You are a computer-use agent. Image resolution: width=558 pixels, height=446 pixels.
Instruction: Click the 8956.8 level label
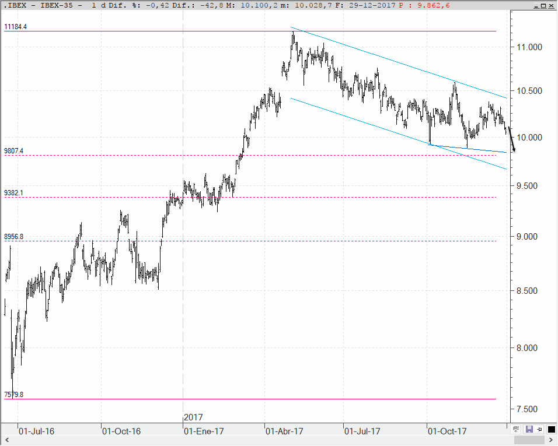pos(13,237)
